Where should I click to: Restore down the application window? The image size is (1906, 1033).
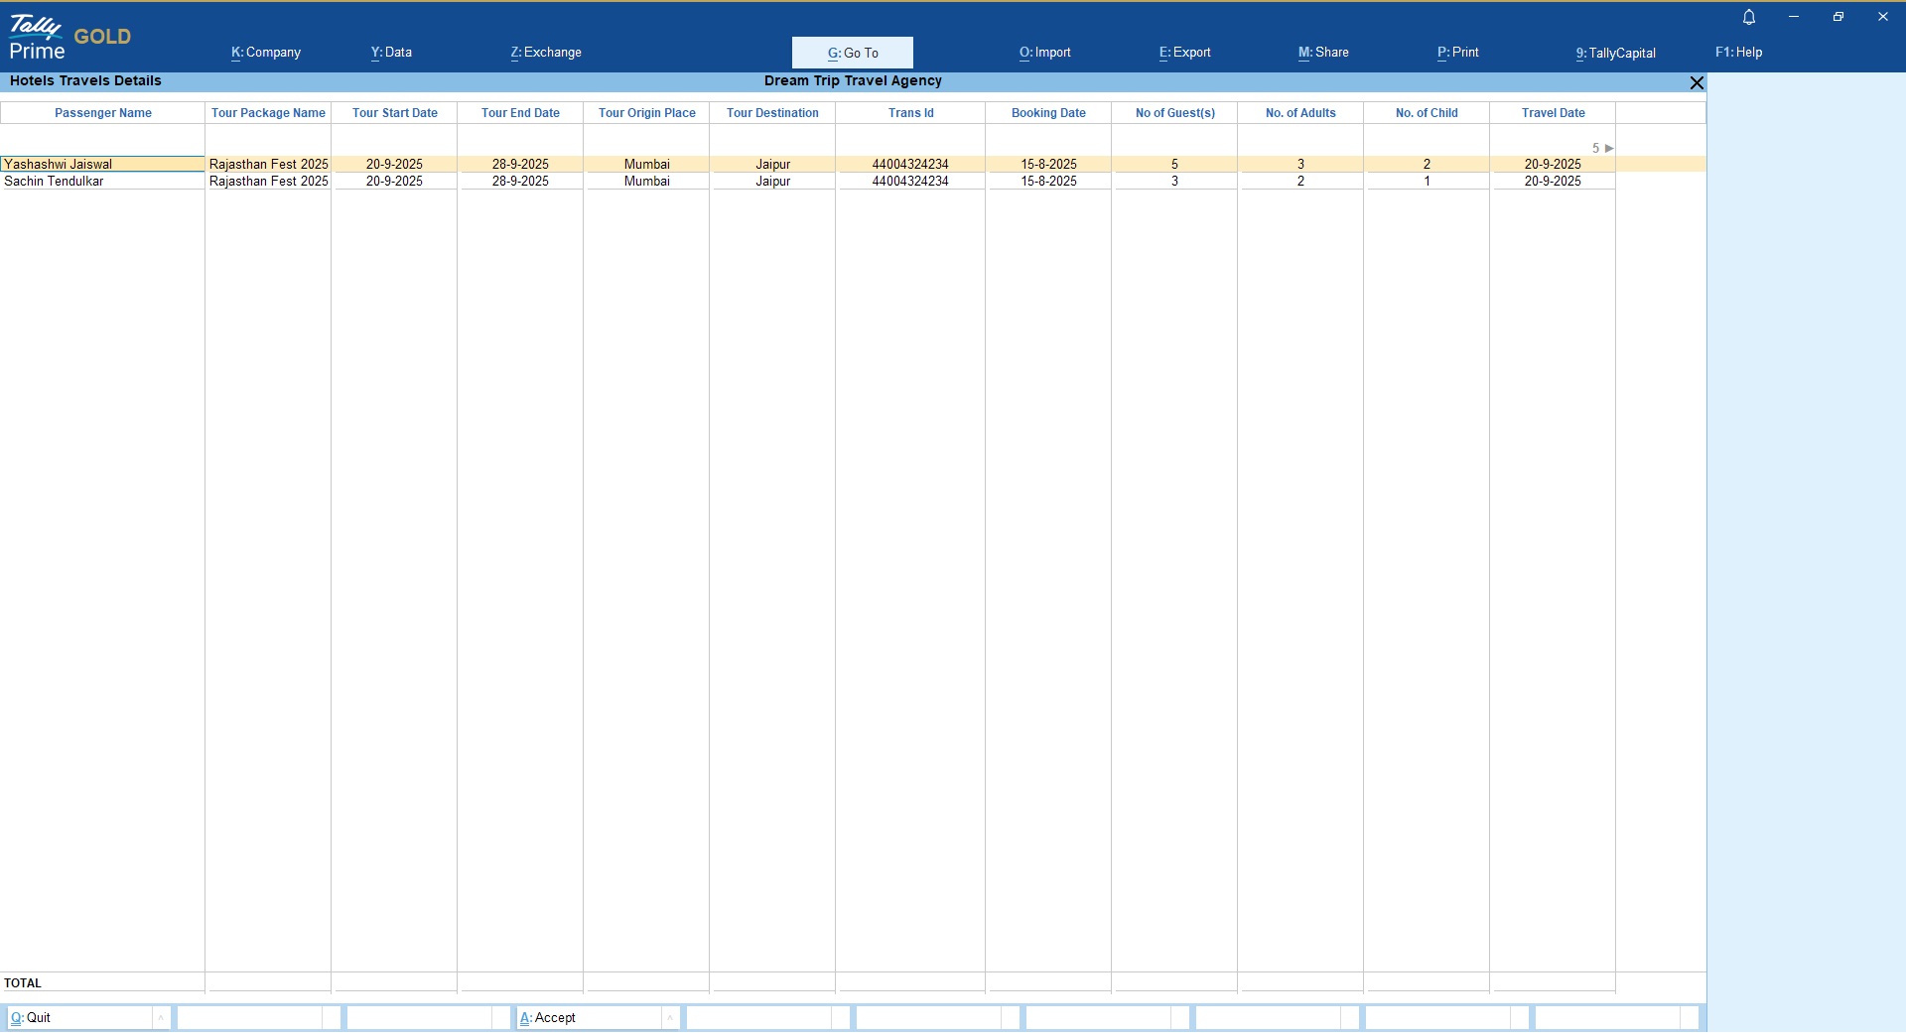[1838, 17]
